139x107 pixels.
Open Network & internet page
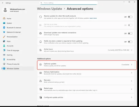coord(18,32)
